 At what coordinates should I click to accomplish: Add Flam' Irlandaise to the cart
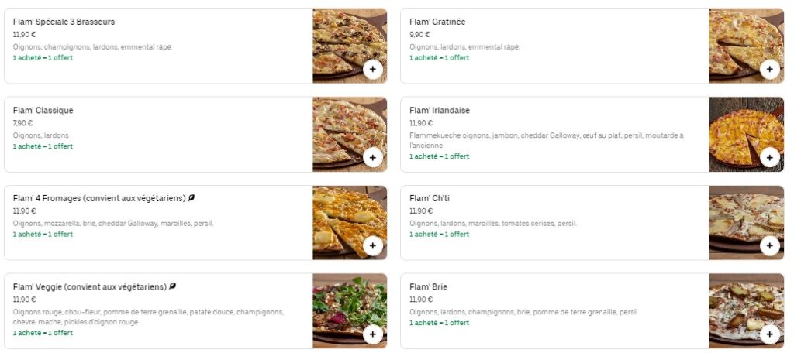point(769,157)
